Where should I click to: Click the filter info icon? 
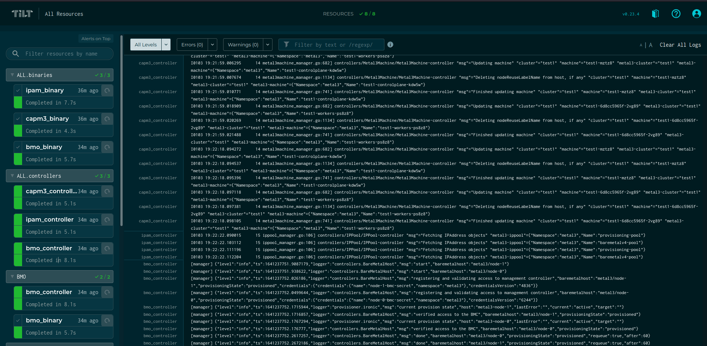(390, 45)
